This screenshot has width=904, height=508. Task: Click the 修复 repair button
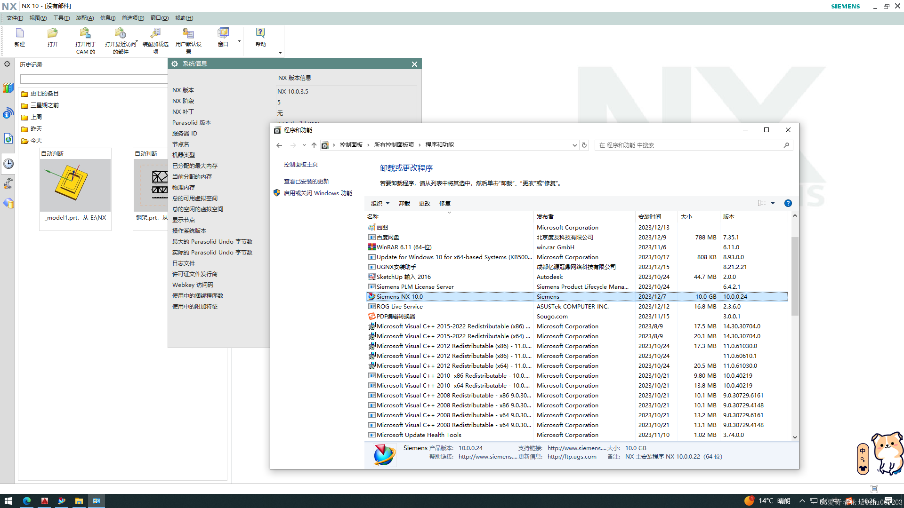[x=445, y=204]
